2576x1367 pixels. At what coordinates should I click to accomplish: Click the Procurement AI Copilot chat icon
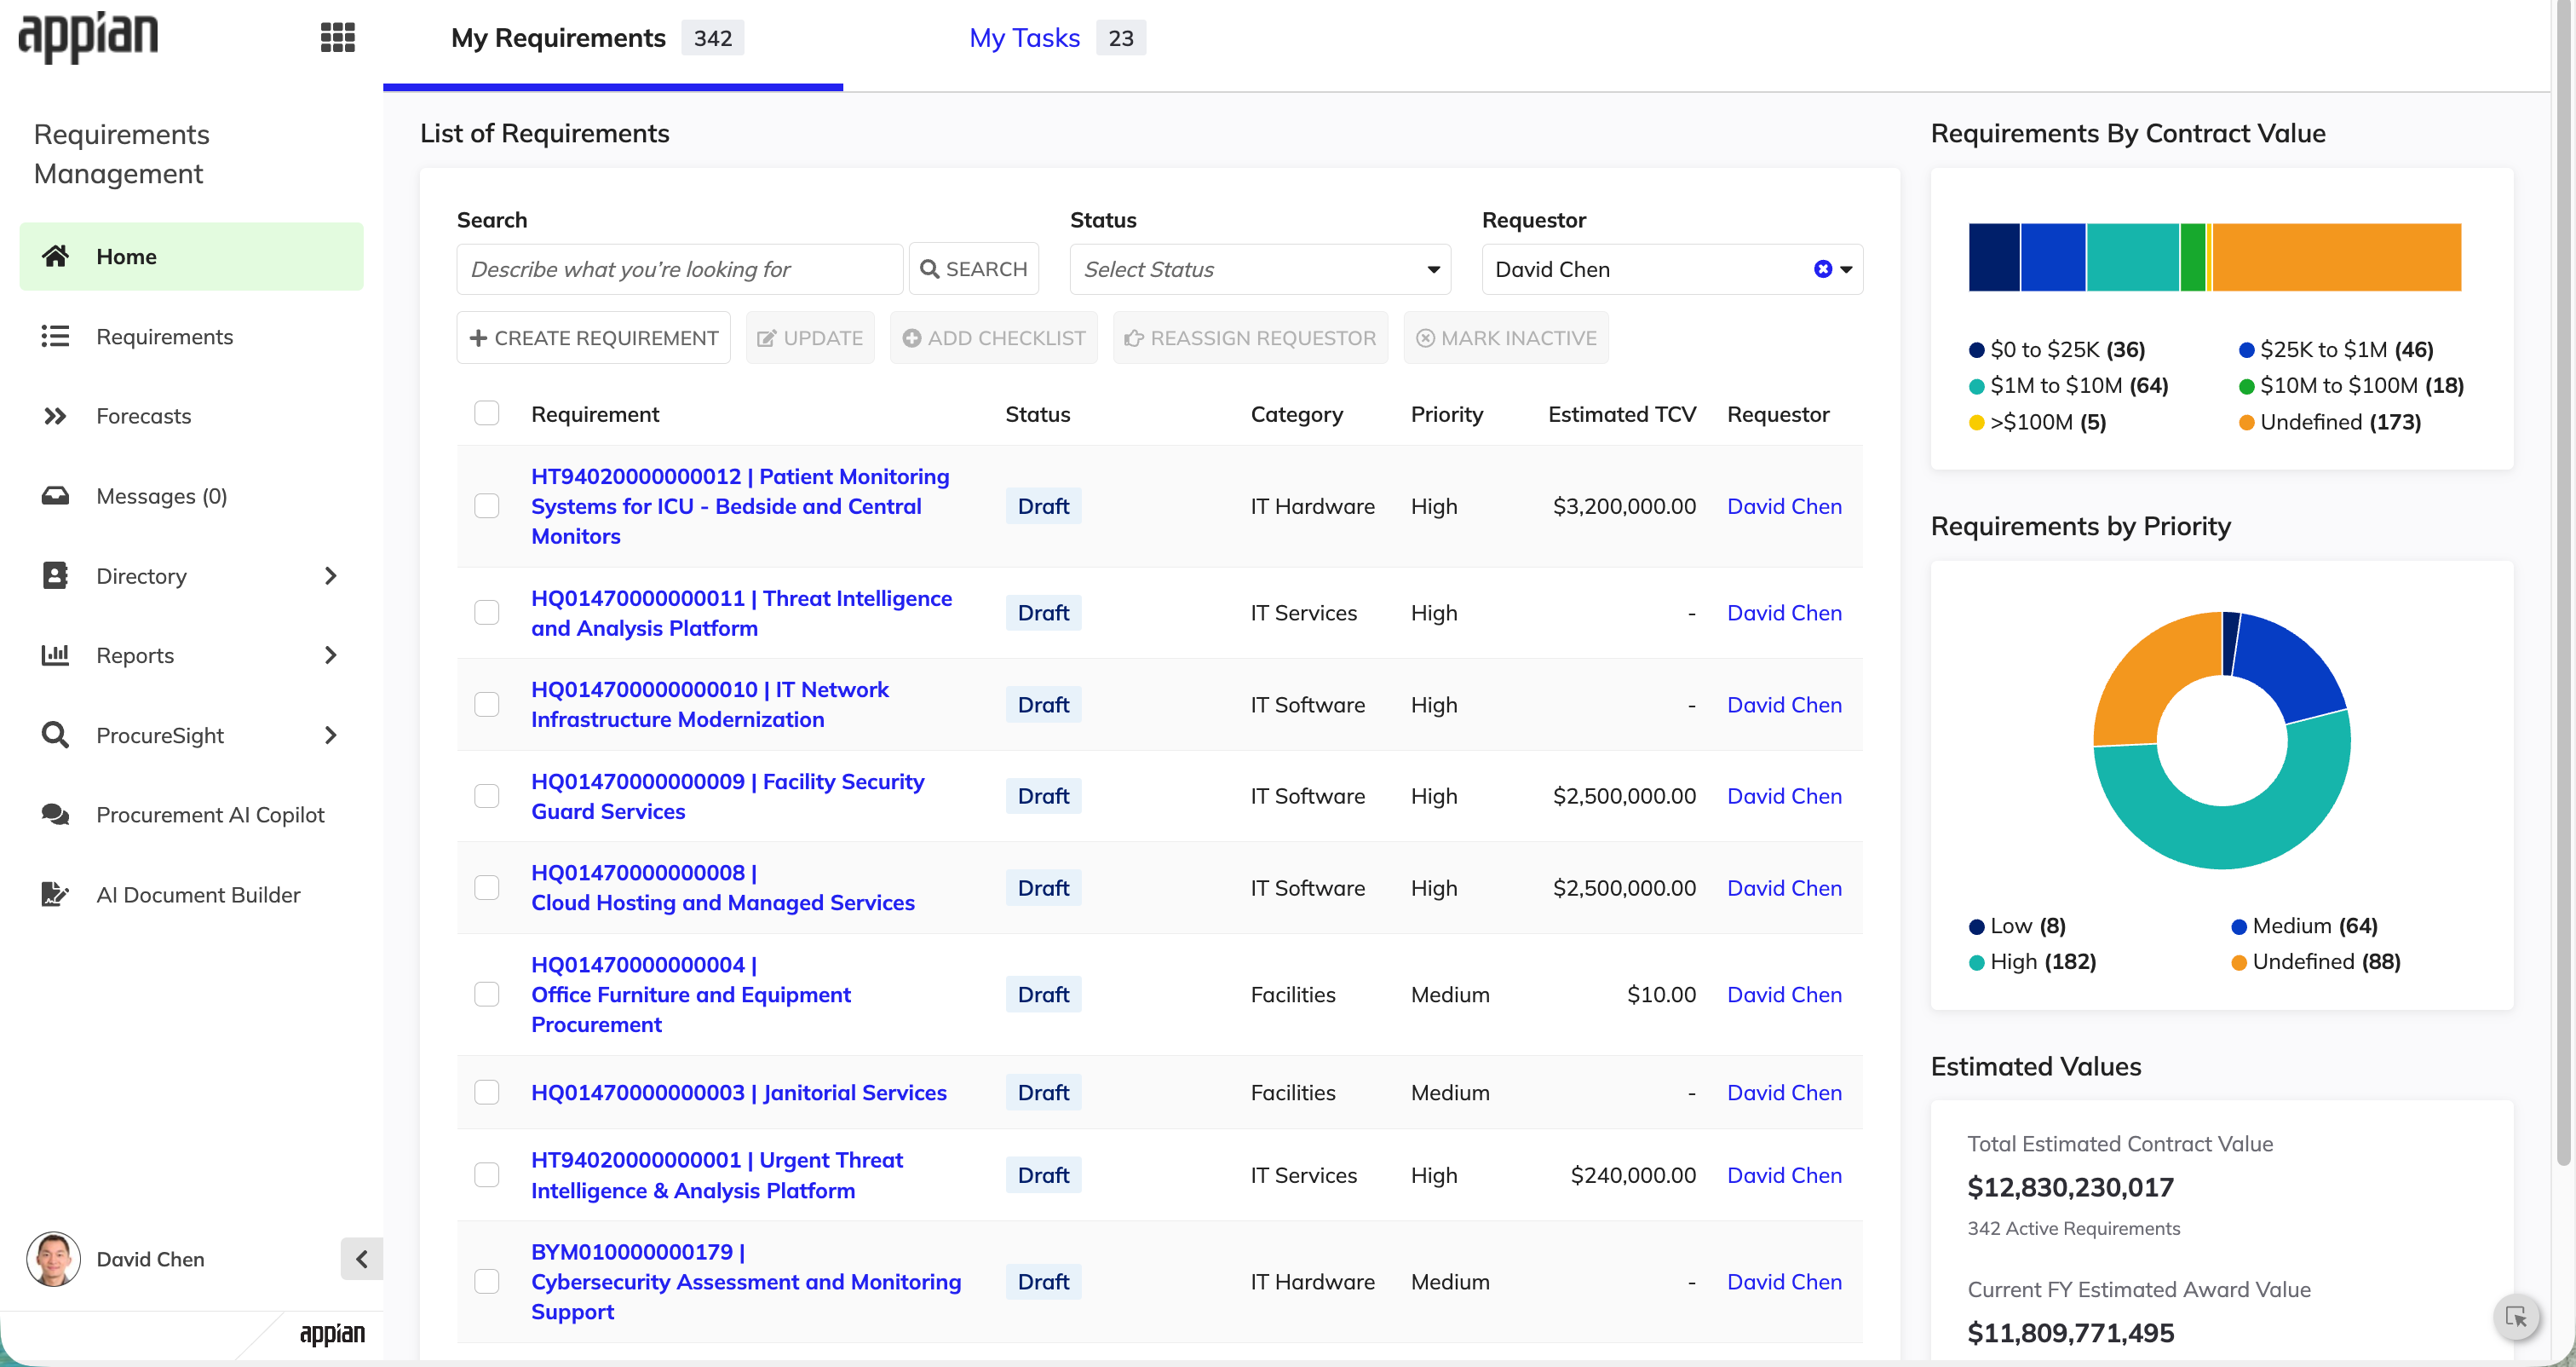(55, 815)
